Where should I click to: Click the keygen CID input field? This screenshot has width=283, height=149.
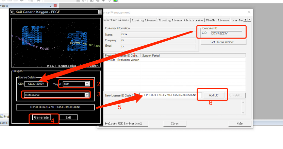(36, 84)
